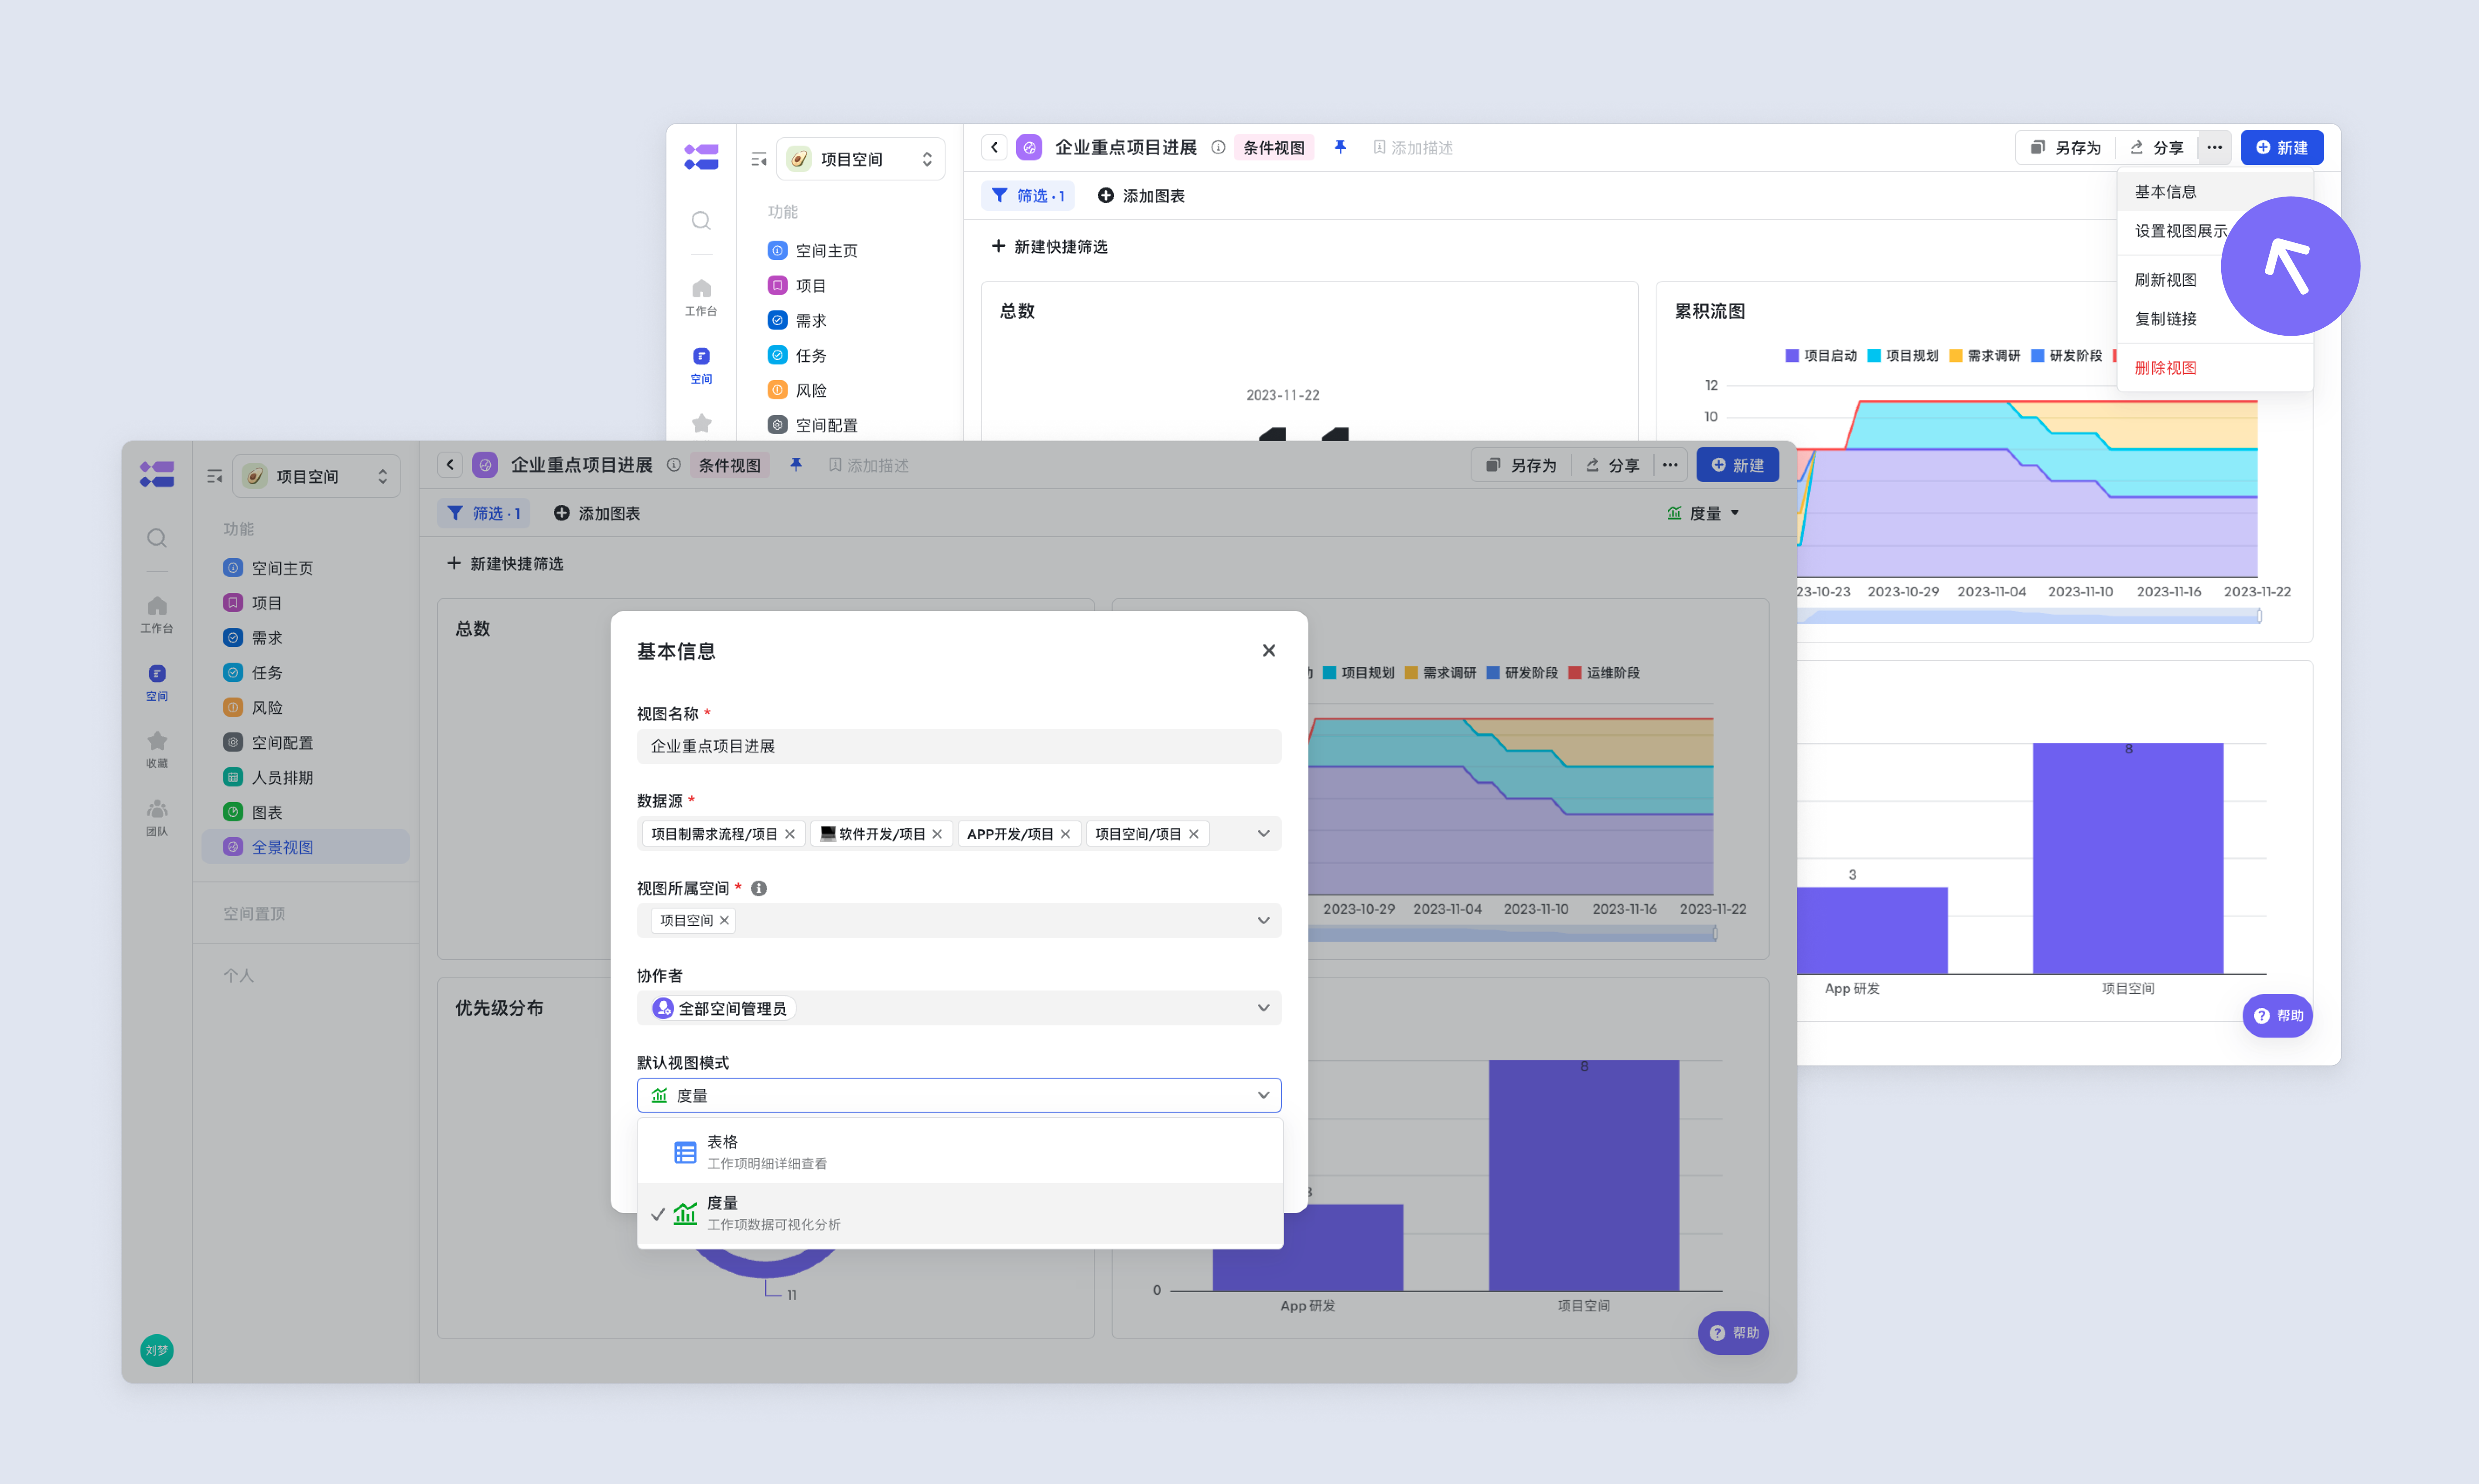Toggle 项目规划 series in the front window legend

coord(1359,673)
